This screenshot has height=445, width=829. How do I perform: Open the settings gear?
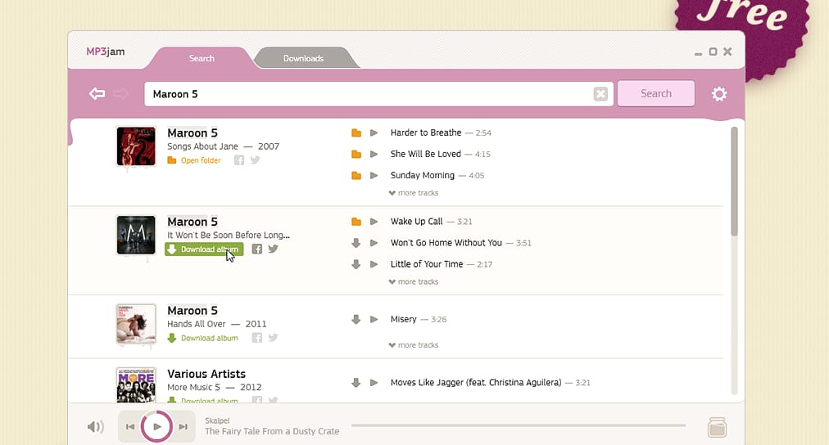pos(719,94)
